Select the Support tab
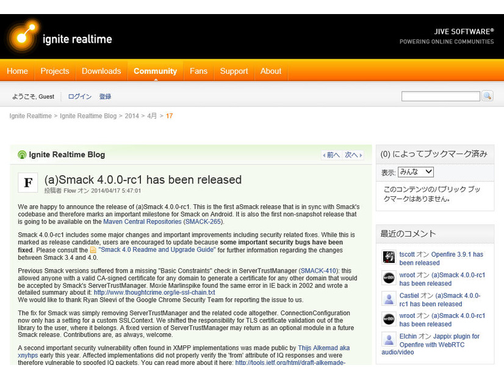Viewport: 504px width, 379px height. [234, 70]
